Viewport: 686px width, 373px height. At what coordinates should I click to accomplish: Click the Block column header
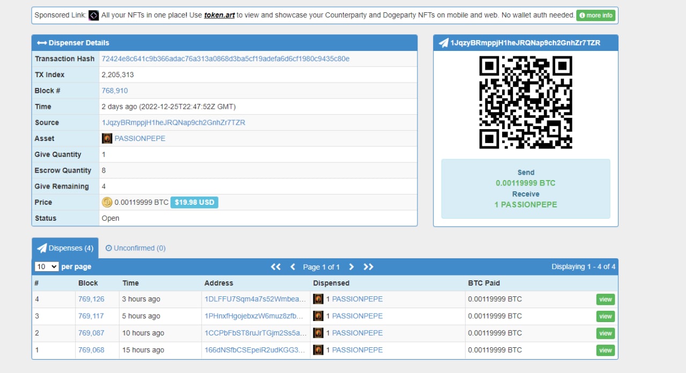pos(88,283)
